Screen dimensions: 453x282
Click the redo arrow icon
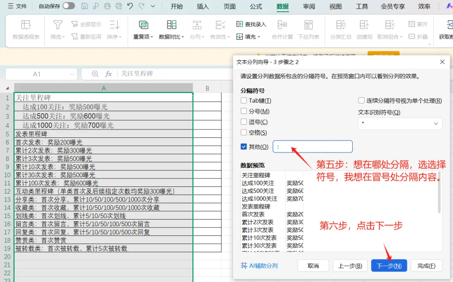pos(142,6)
